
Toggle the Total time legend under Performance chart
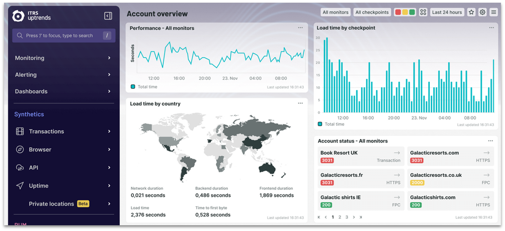133,86
